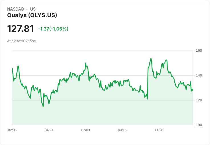
Task: Click the 160 y-axis label
Action: pos(199,51)
